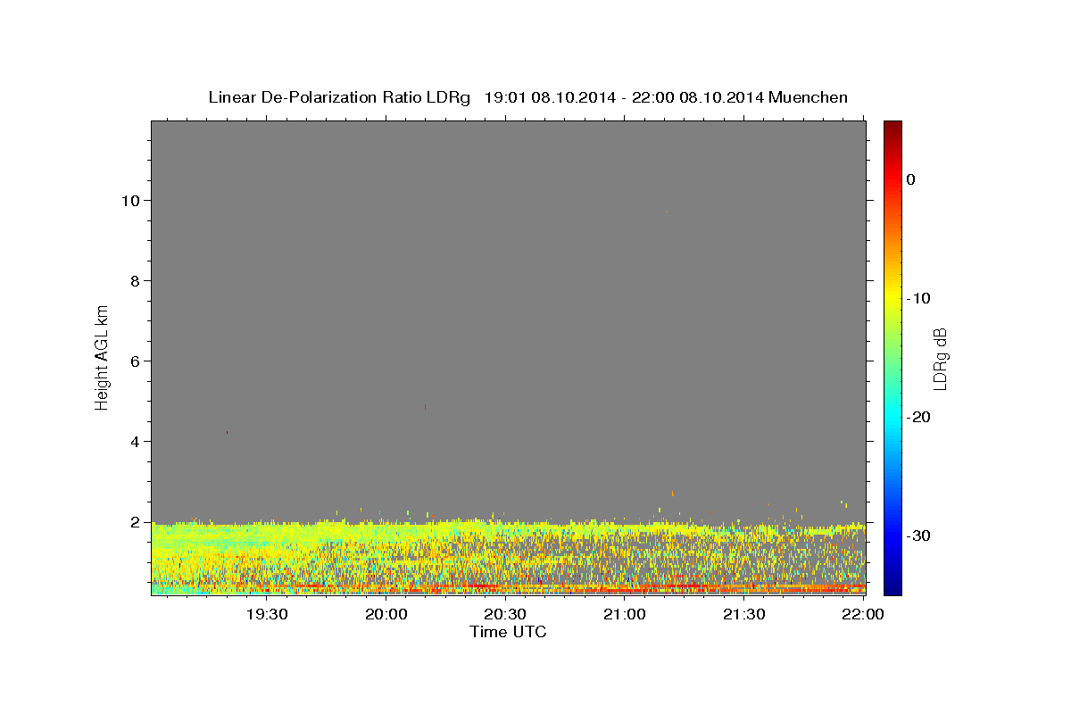The image size is (1071, 714).
Task: Click the colorbar value label -10
Action: 918,298
